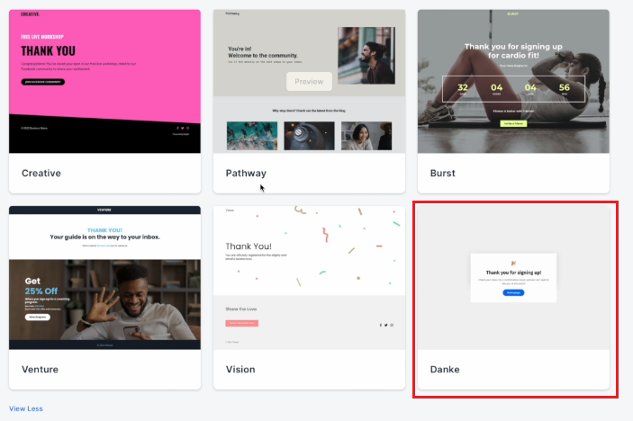Click the Danke template name label

pyautogui.click(x=445, y=370)
